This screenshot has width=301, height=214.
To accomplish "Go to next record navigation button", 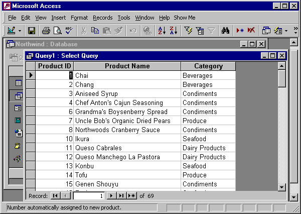I will point(112,195).
